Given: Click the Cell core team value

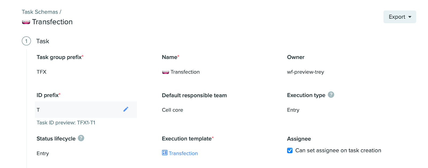Looking at the screenshot, I should 173,110.
